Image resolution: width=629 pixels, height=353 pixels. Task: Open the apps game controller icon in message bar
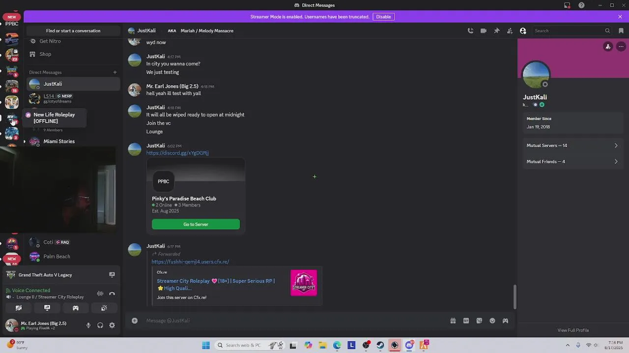(x=505, y=321)
